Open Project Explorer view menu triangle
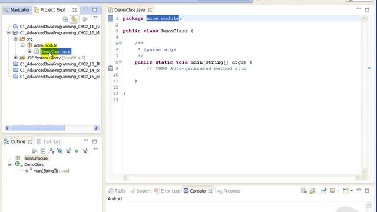 click(x=95, y=18)
